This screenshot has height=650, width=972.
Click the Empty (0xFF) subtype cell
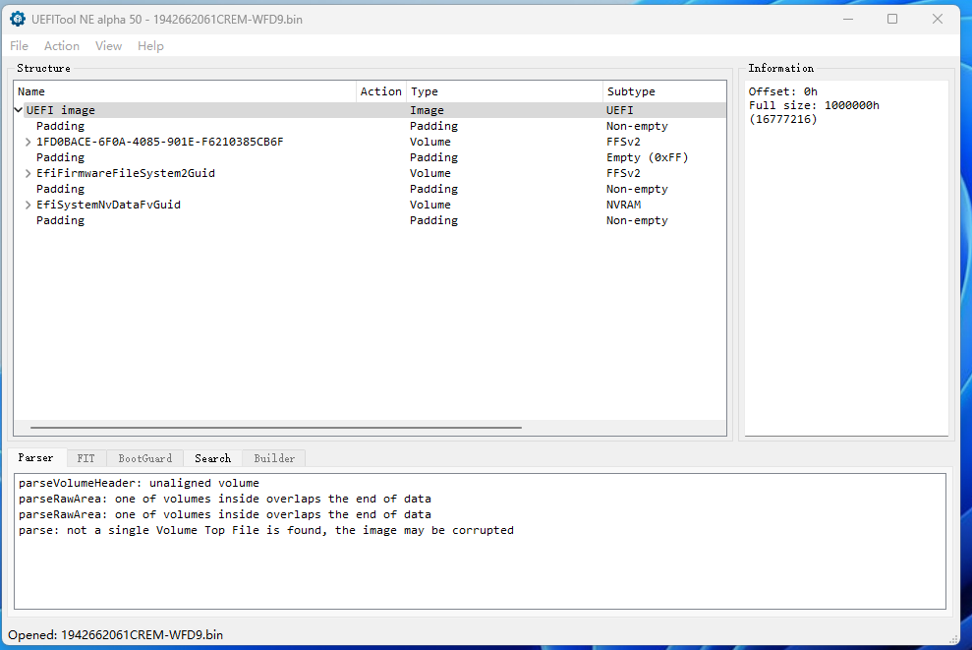pyautogui.click(x=647, y=157)
